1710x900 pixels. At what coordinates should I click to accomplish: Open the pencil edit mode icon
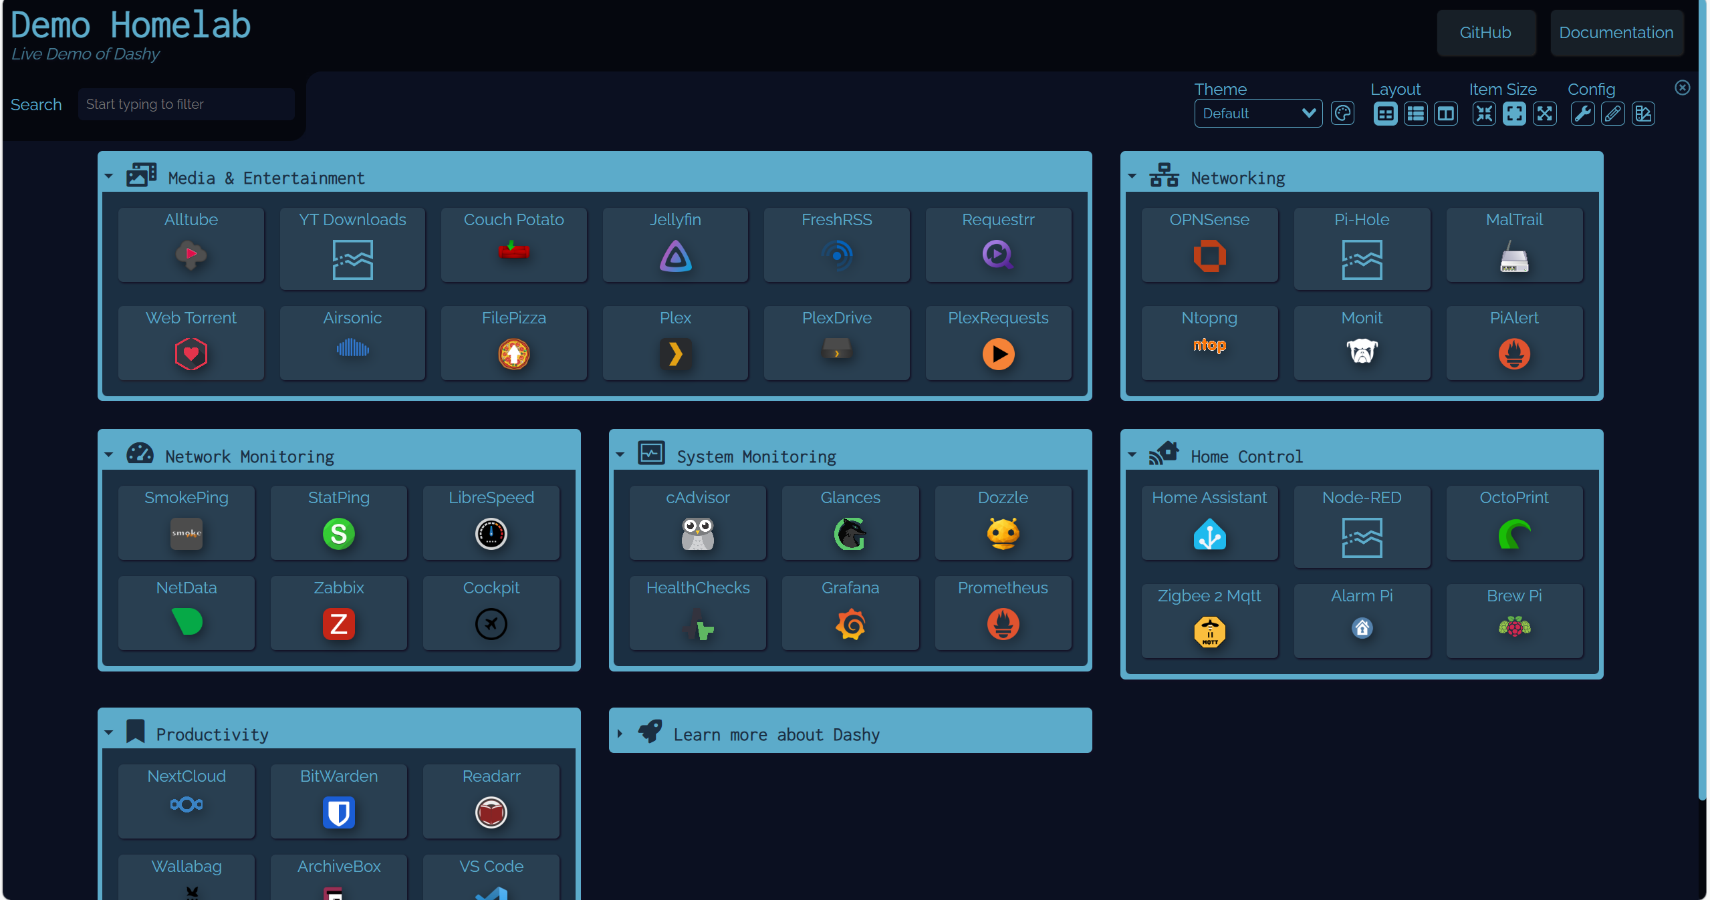[x=1612, y=114]
